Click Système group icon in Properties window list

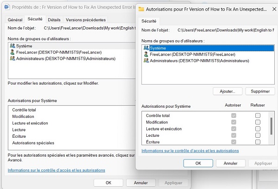(13, 46)
